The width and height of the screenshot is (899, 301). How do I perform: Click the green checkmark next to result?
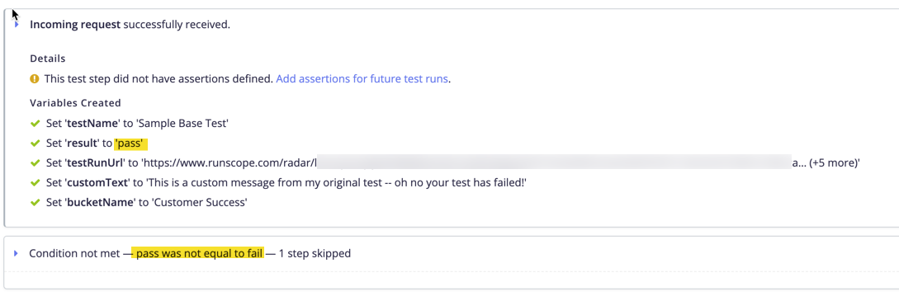(35, 143)
